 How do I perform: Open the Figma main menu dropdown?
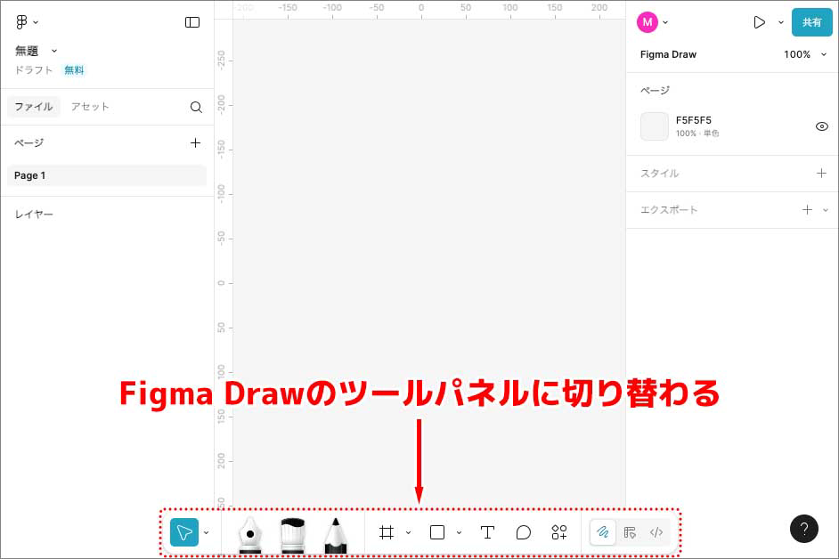pyautogui.click(x=27, y=22)
